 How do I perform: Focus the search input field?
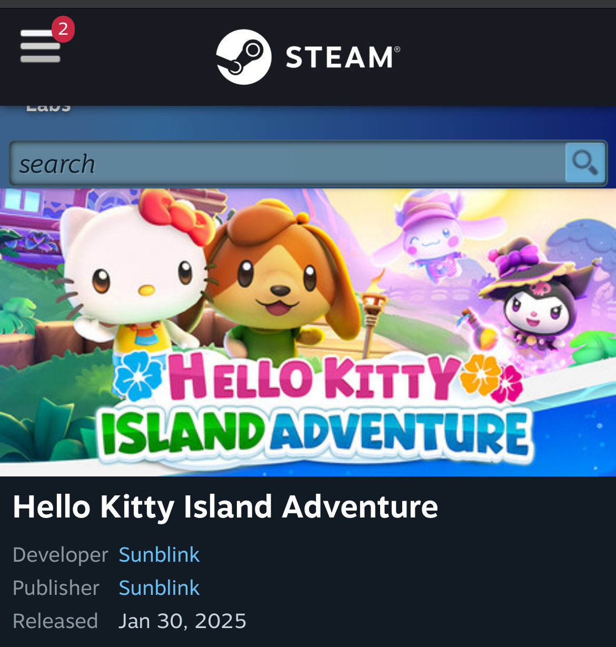point(287,164)
